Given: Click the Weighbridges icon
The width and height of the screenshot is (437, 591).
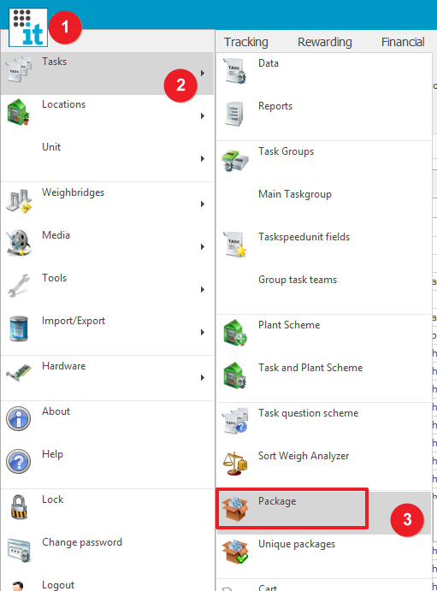Looking at the screenshot, I should tap(19, 200).
